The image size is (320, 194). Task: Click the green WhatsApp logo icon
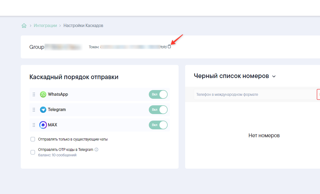point(43,94)
